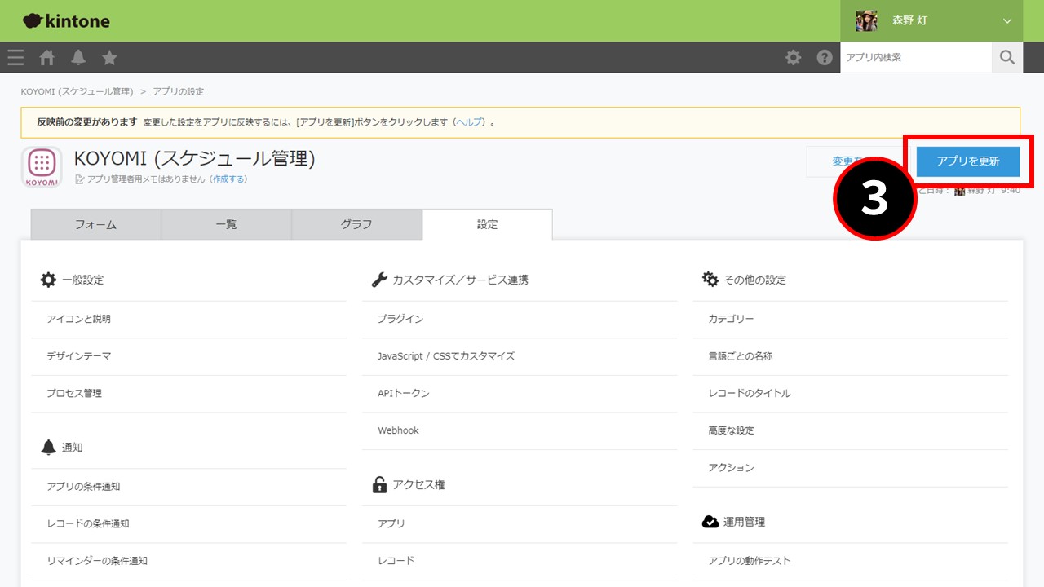Switch to the 一覧 tab
Screen dimensions: 1044x587
click(x=226, y=225)
